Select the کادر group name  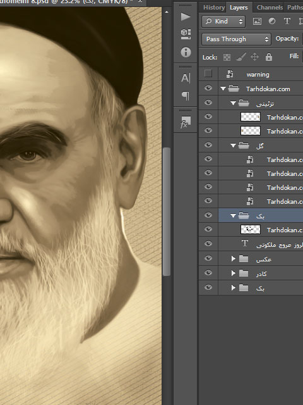point(261,273)
